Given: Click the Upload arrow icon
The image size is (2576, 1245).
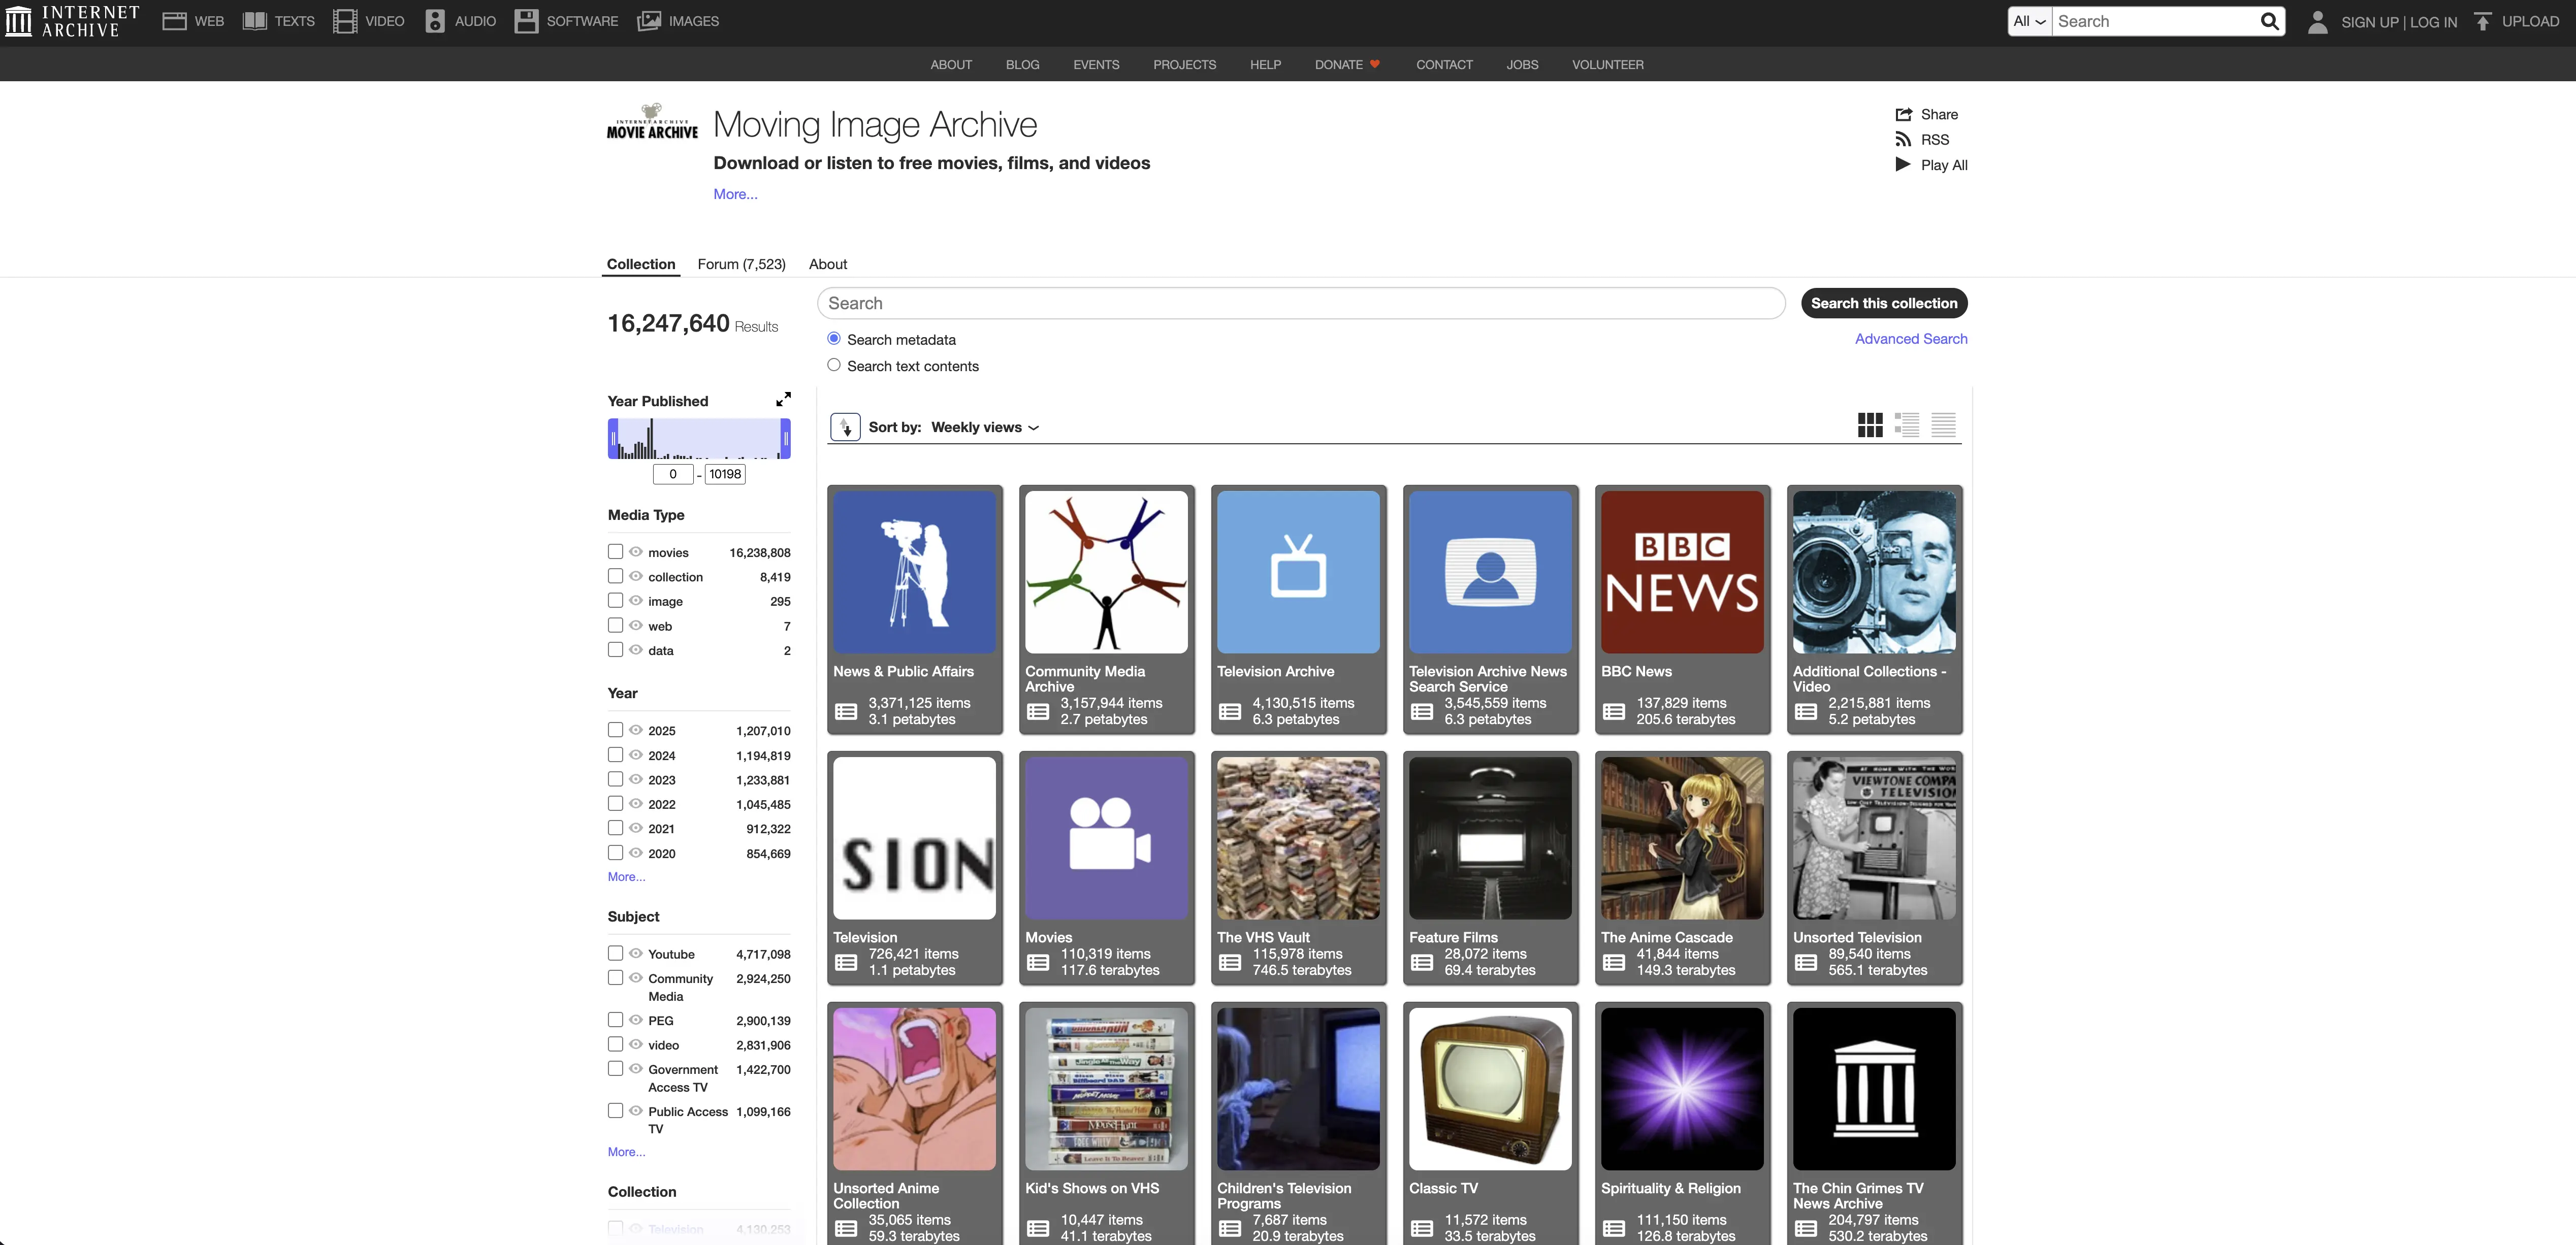Looking at the screenshot, I should tap(2482, 21).
